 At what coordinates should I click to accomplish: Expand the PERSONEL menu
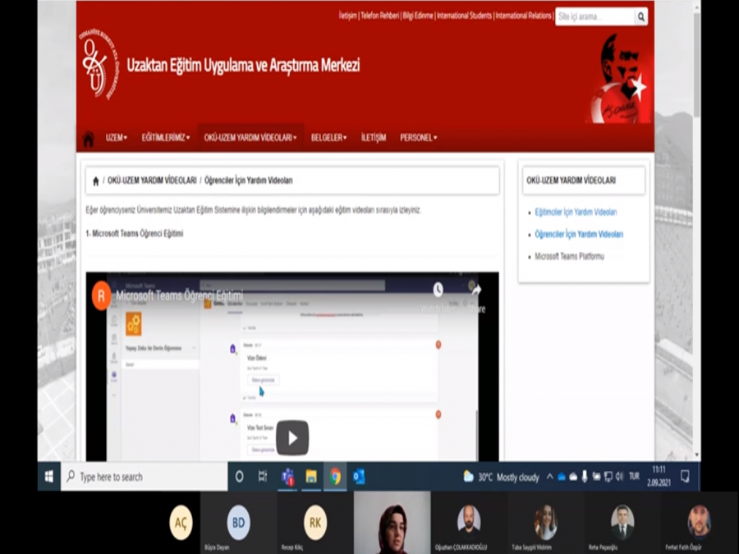(419, 138)
